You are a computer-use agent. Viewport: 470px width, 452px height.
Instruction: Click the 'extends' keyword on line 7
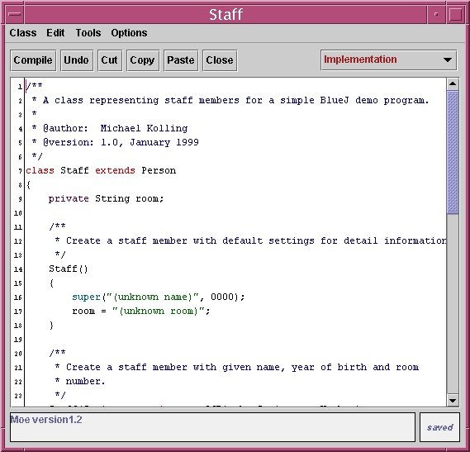[115, 170]
